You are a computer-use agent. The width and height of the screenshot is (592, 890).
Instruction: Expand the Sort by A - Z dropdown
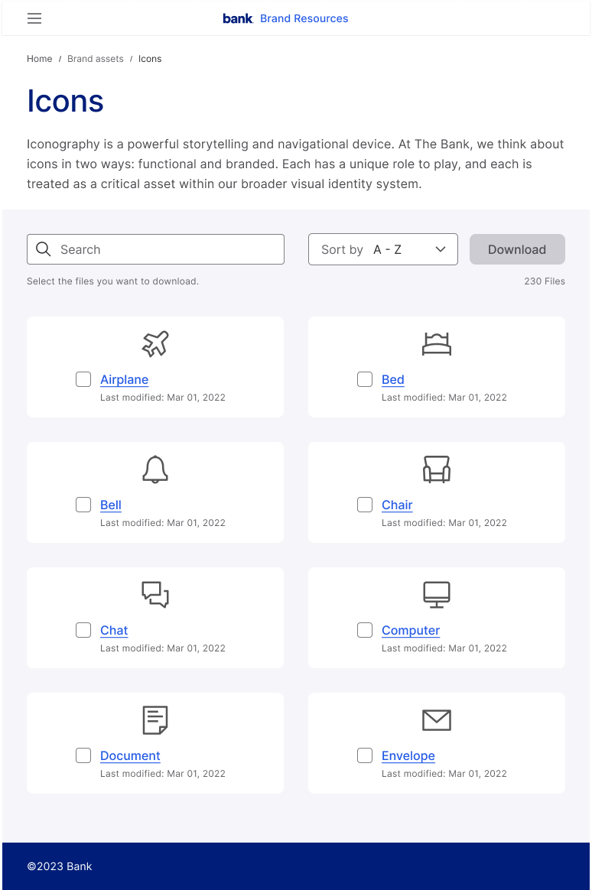pos(383,249)
